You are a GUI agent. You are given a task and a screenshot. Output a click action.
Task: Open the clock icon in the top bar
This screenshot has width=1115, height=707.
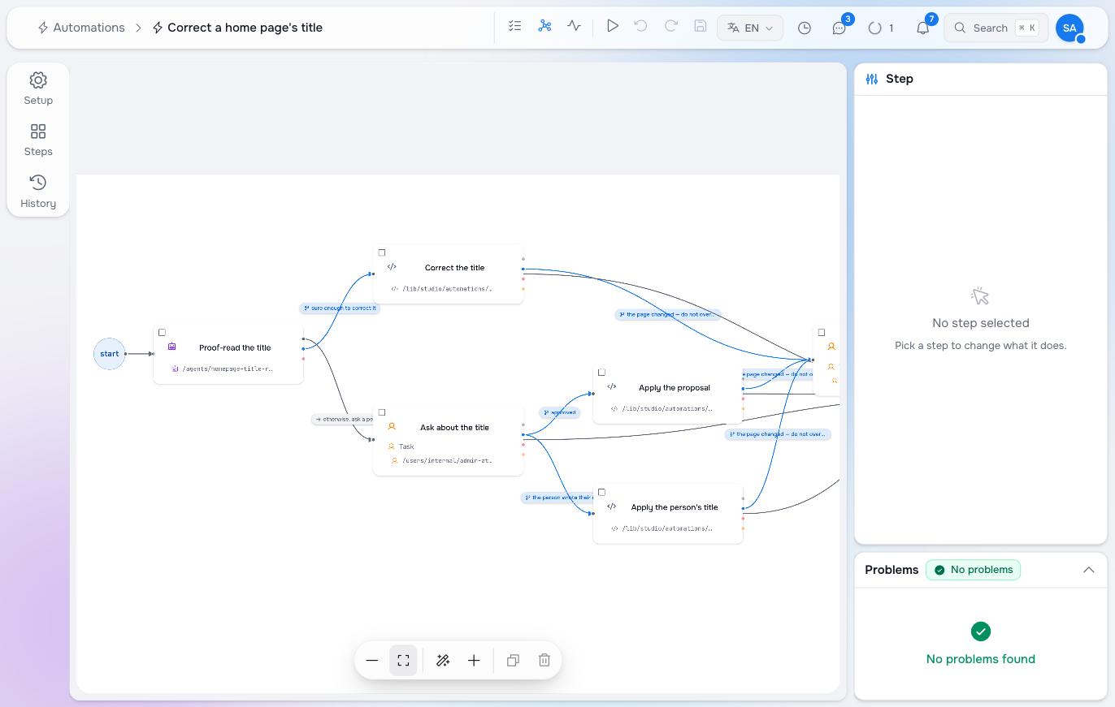(805, 28)
